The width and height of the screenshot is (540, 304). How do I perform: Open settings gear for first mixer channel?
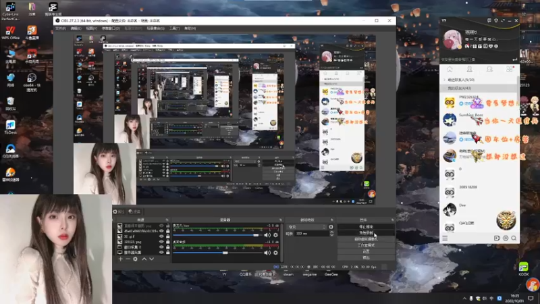pyautogui.click(x=275, y=235)
